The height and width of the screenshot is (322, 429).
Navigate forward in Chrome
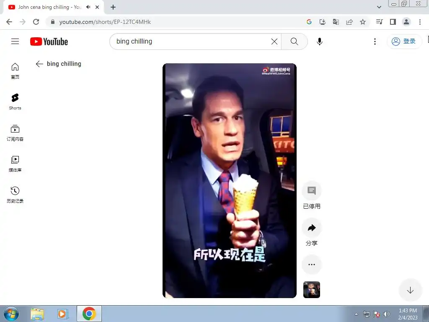tap(23, 22)
